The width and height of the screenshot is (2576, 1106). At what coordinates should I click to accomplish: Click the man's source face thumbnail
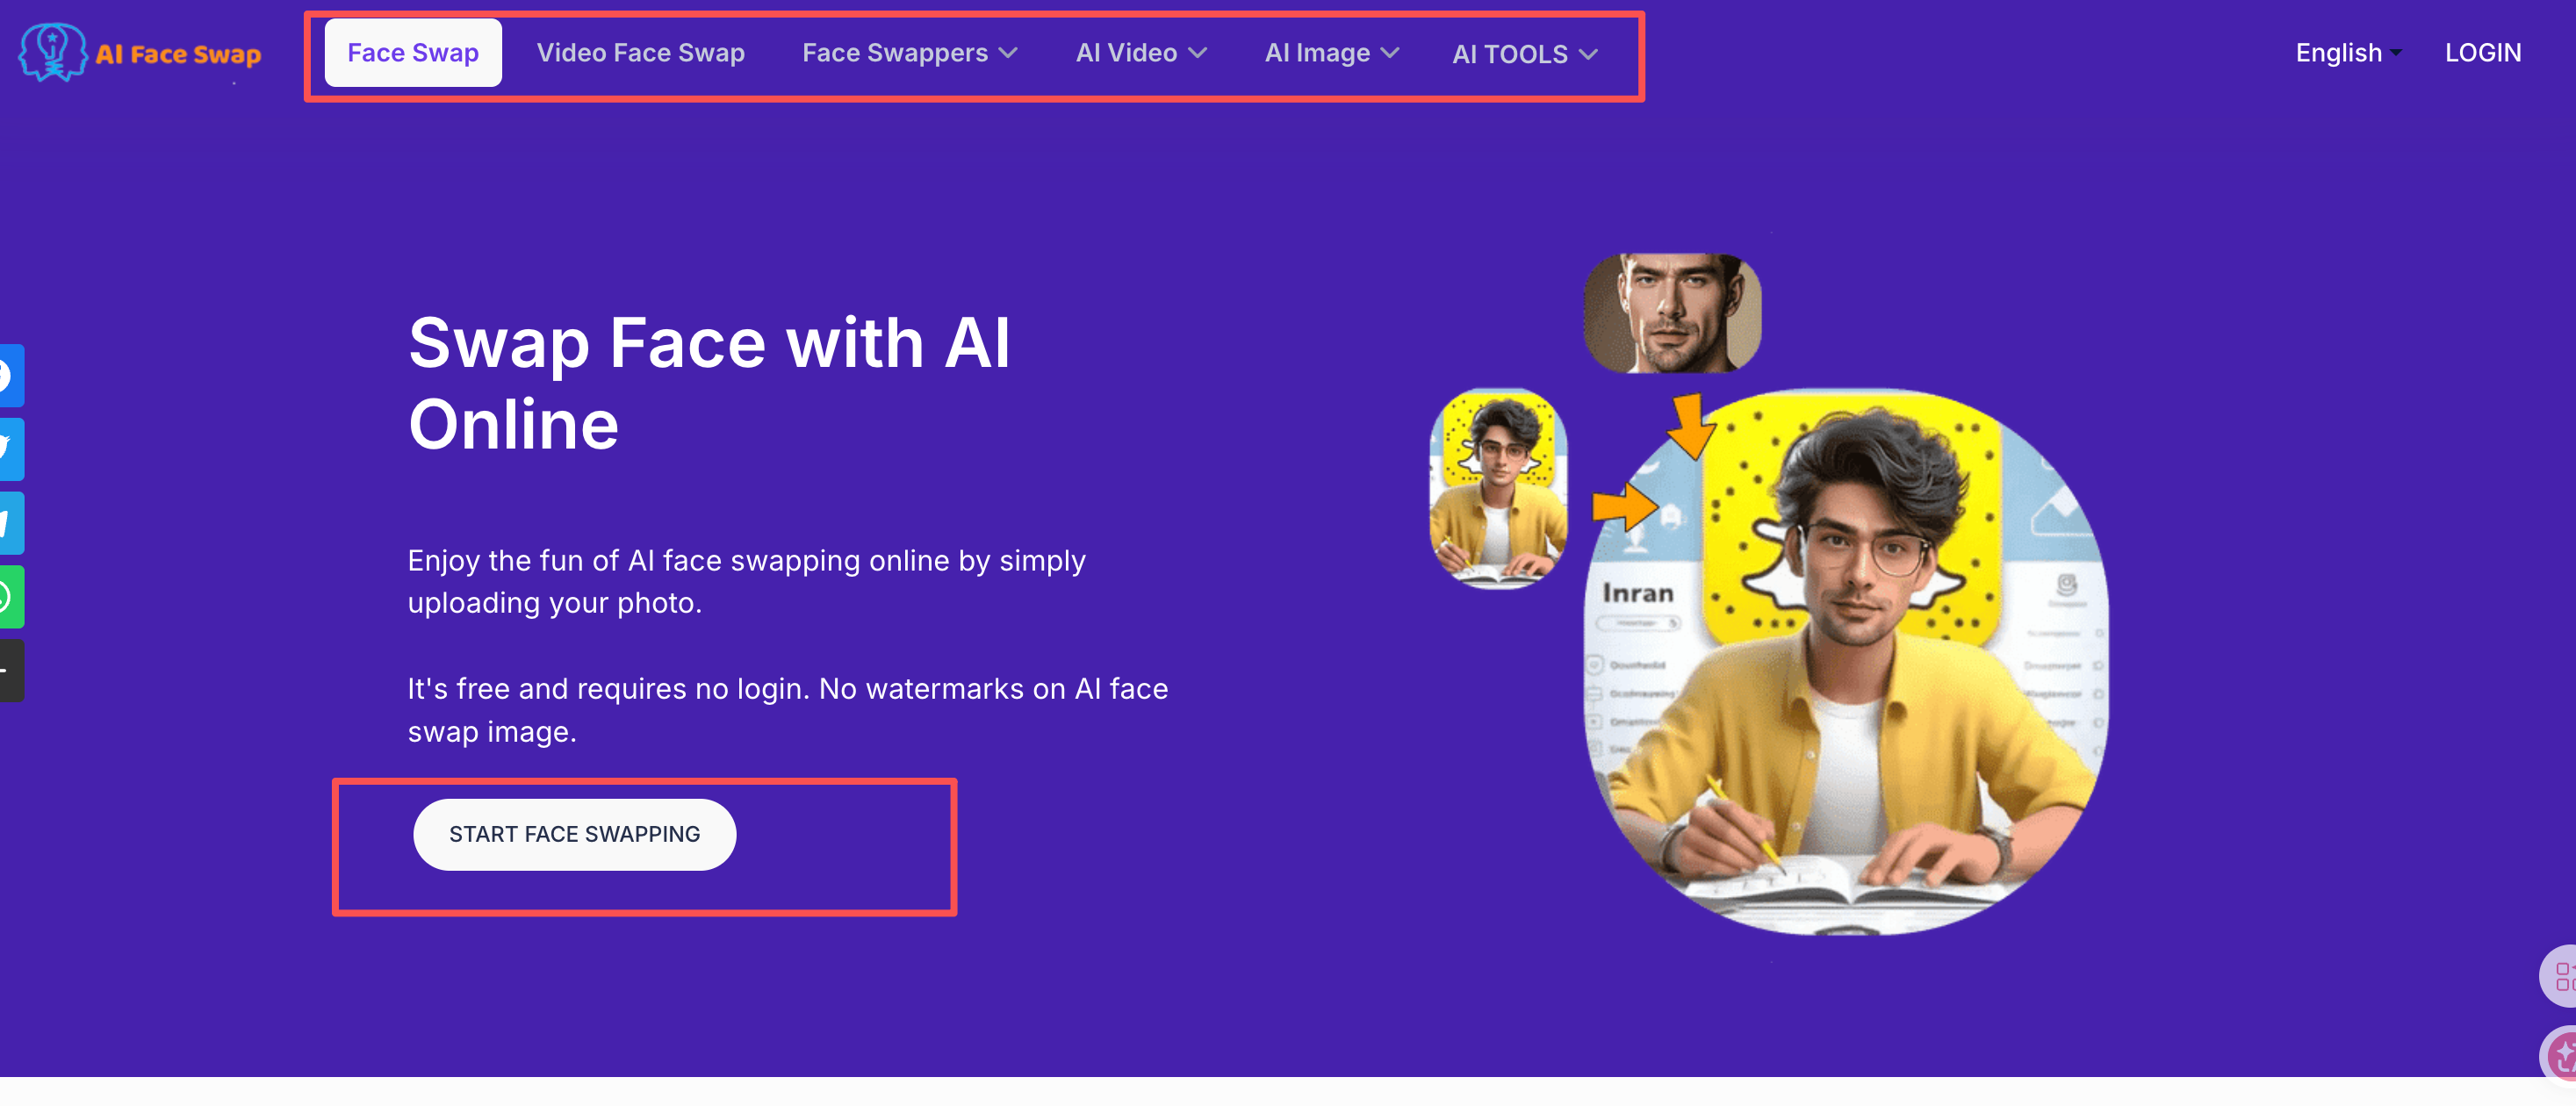pos(1672,313)
